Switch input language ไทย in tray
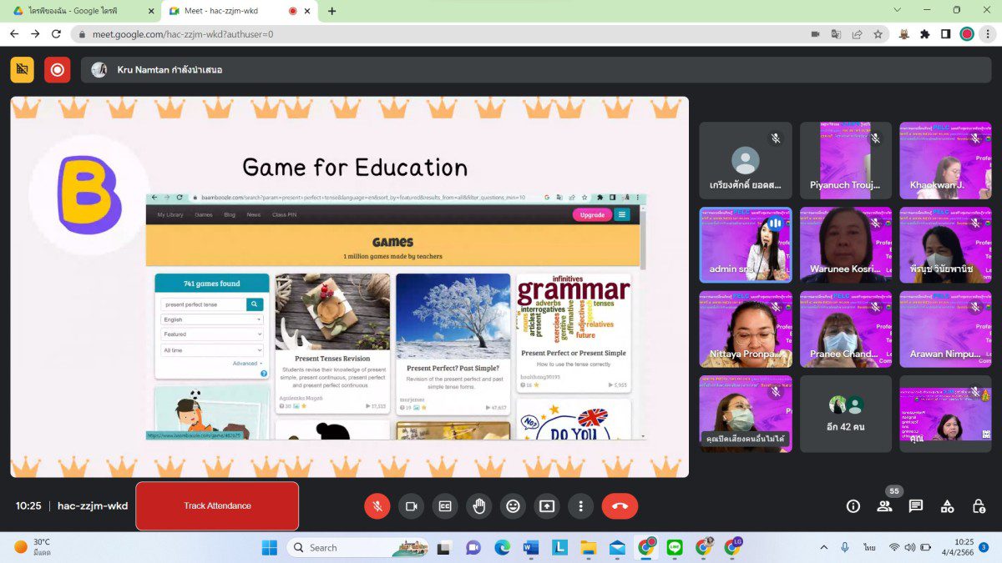 [x=869, y=547]
